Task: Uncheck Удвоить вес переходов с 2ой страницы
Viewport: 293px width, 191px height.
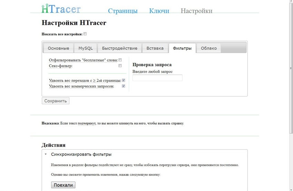Action: (123, 80)
